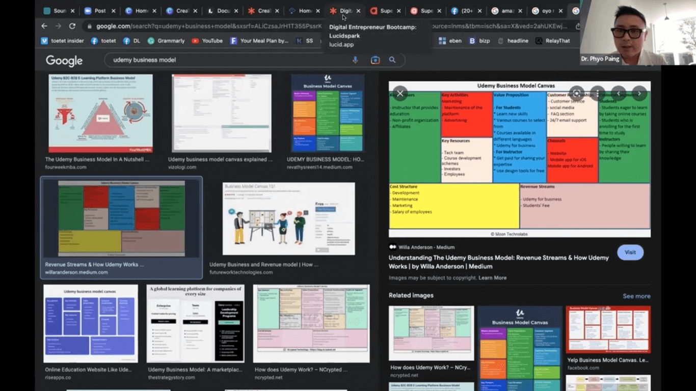Select the willaranderson.medium.com result thumbnail
This screenshot has height=391, width=696.
(121, 218)
